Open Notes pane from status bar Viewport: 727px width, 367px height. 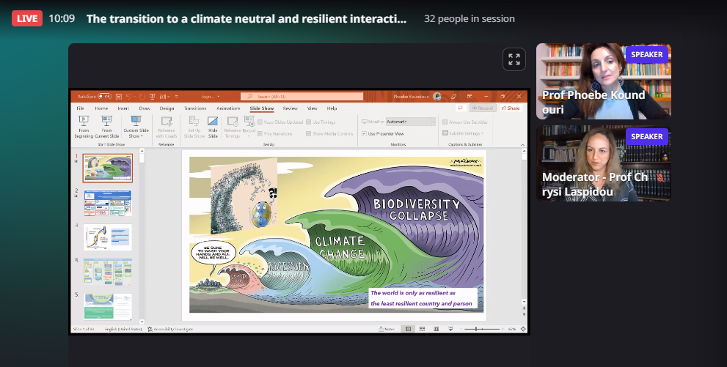pyautogui.click(x=386, y=330)
